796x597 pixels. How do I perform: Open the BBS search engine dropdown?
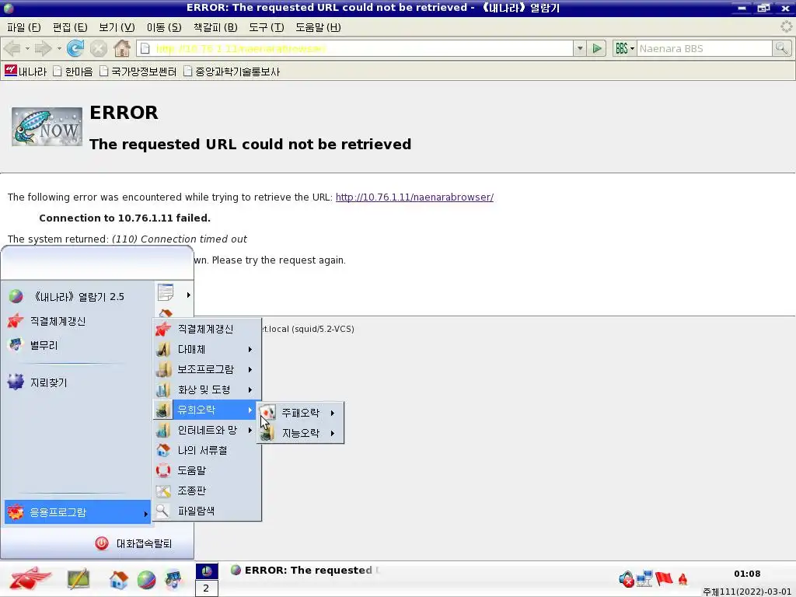pyautogui.click(x=624, y=49)
